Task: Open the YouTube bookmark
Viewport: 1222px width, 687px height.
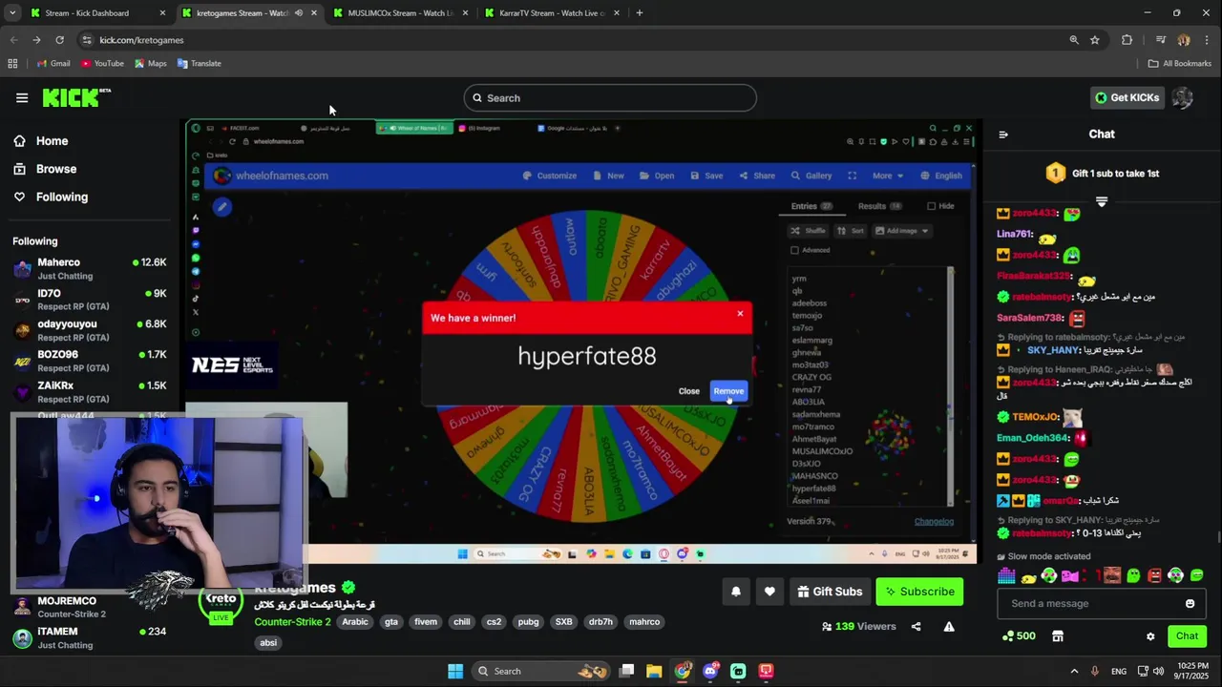Action: click(102, 64)
